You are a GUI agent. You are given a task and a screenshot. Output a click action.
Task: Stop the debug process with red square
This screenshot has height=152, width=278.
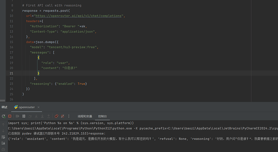[x=10, y=116]
